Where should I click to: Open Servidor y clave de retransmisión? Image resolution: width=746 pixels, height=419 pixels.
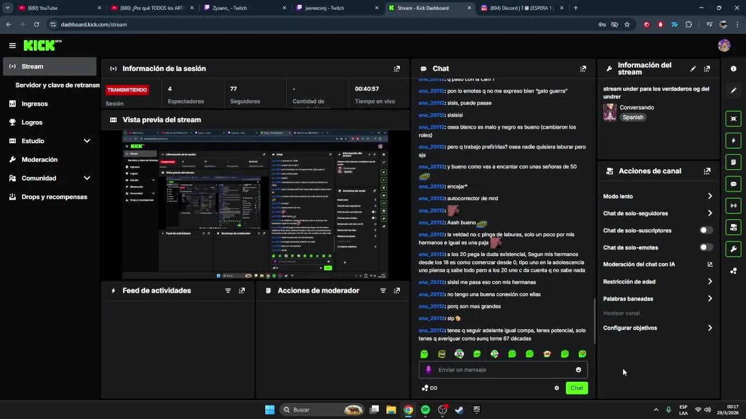pyautogui.click(x=57, y=85)
